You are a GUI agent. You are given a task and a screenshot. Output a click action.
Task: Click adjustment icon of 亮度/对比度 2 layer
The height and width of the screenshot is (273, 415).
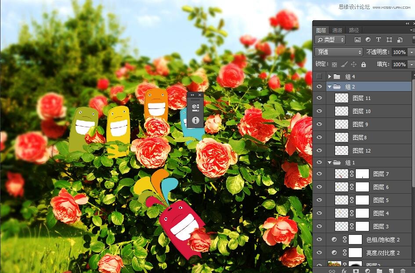[334, 253]
